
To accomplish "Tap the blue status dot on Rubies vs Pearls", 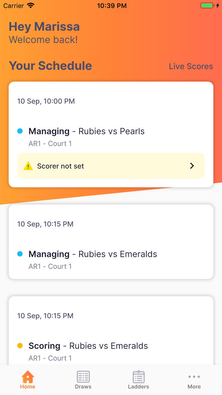I will click(x=20, y=131).
